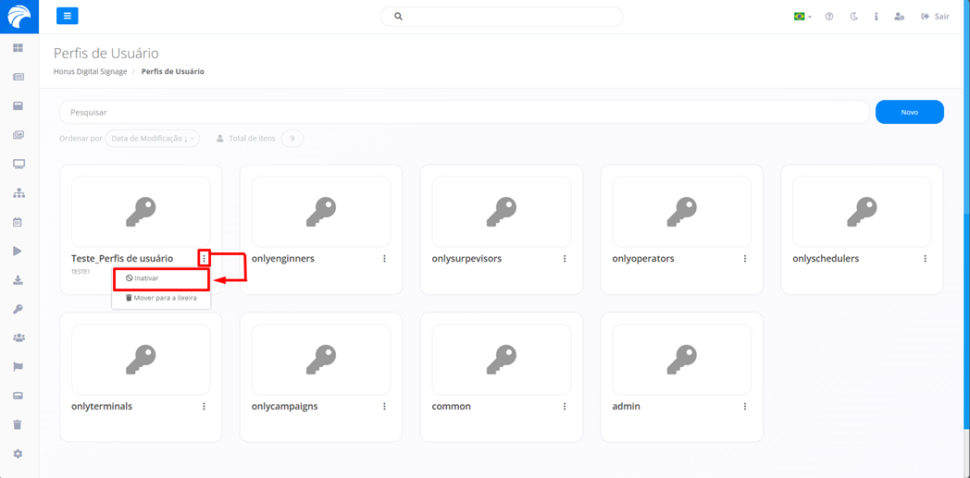
Task: Click the admin profile name
Action: pos(626,407)
